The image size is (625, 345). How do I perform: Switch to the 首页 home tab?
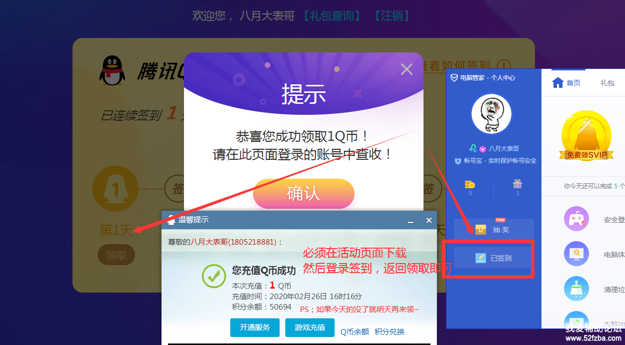pos(566,83)
